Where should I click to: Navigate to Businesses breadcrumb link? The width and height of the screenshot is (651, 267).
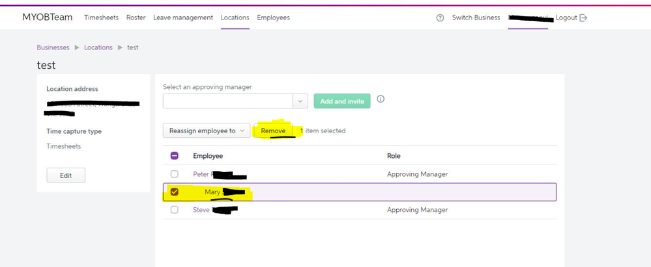tap(53, 47)
